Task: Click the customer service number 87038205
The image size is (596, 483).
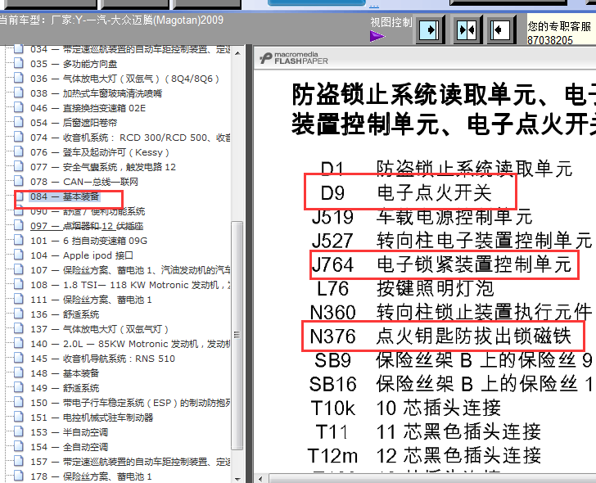Action: 550,40
